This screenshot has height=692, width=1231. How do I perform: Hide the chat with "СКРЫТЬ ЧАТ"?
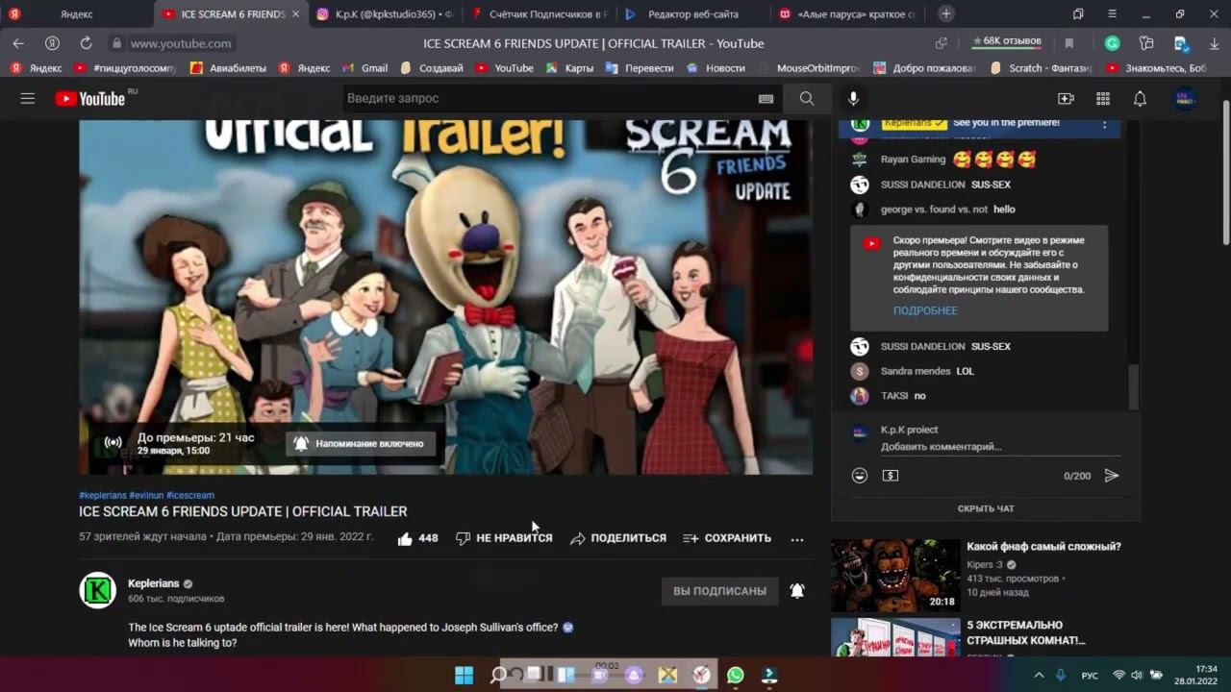(x=986, y=508)
